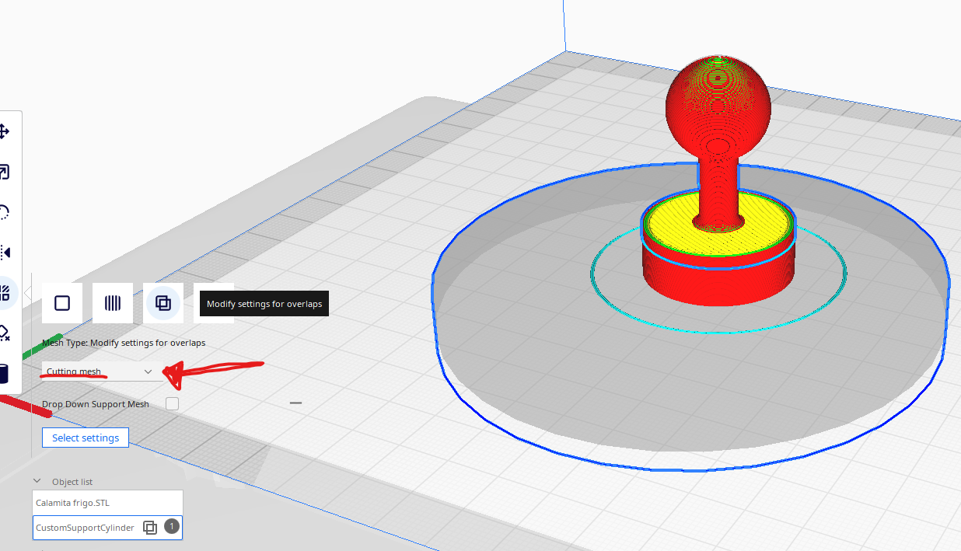Screen dimensions: 961x551
Task: Select Calamita frigo.STL in object list
Action: [x=107, y=503]
